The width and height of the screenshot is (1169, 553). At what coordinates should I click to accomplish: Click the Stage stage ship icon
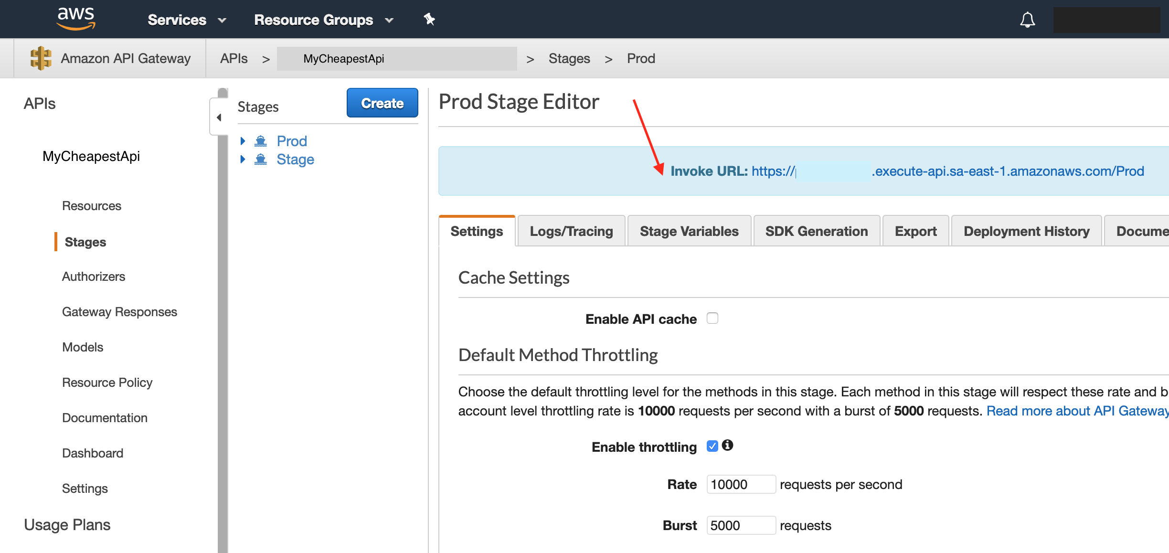260,159
